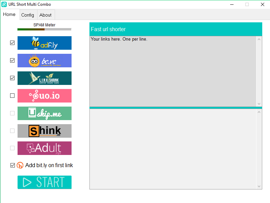Toggle the uskip.me checkbox
The image size is (270, 203).
12,113
